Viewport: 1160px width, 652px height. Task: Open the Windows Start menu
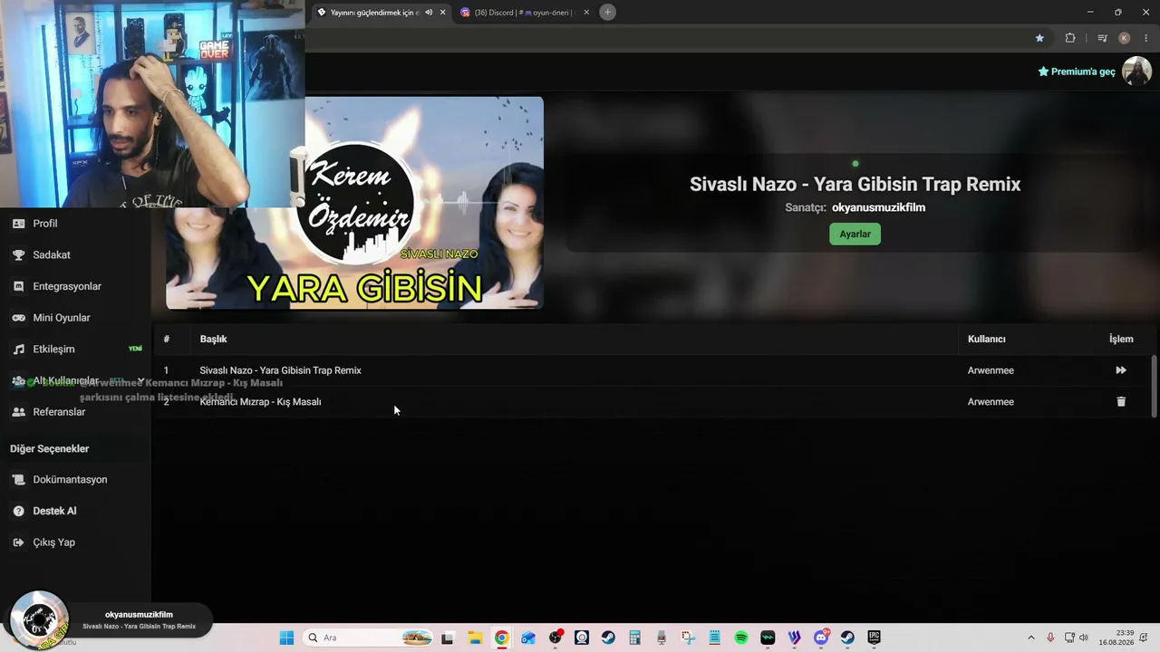click(286, 638)
